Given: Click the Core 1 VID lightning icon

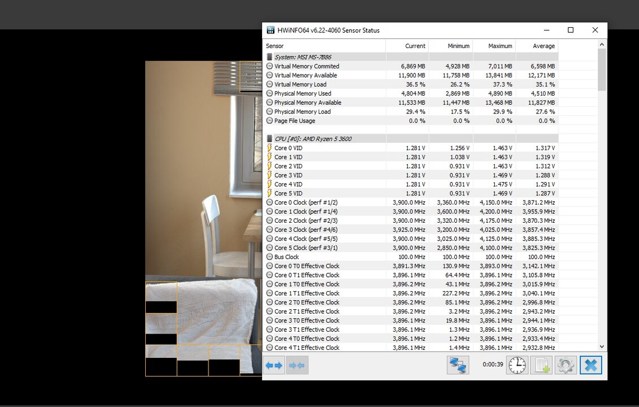Looking at the screenshot, I should click(269, 157).
